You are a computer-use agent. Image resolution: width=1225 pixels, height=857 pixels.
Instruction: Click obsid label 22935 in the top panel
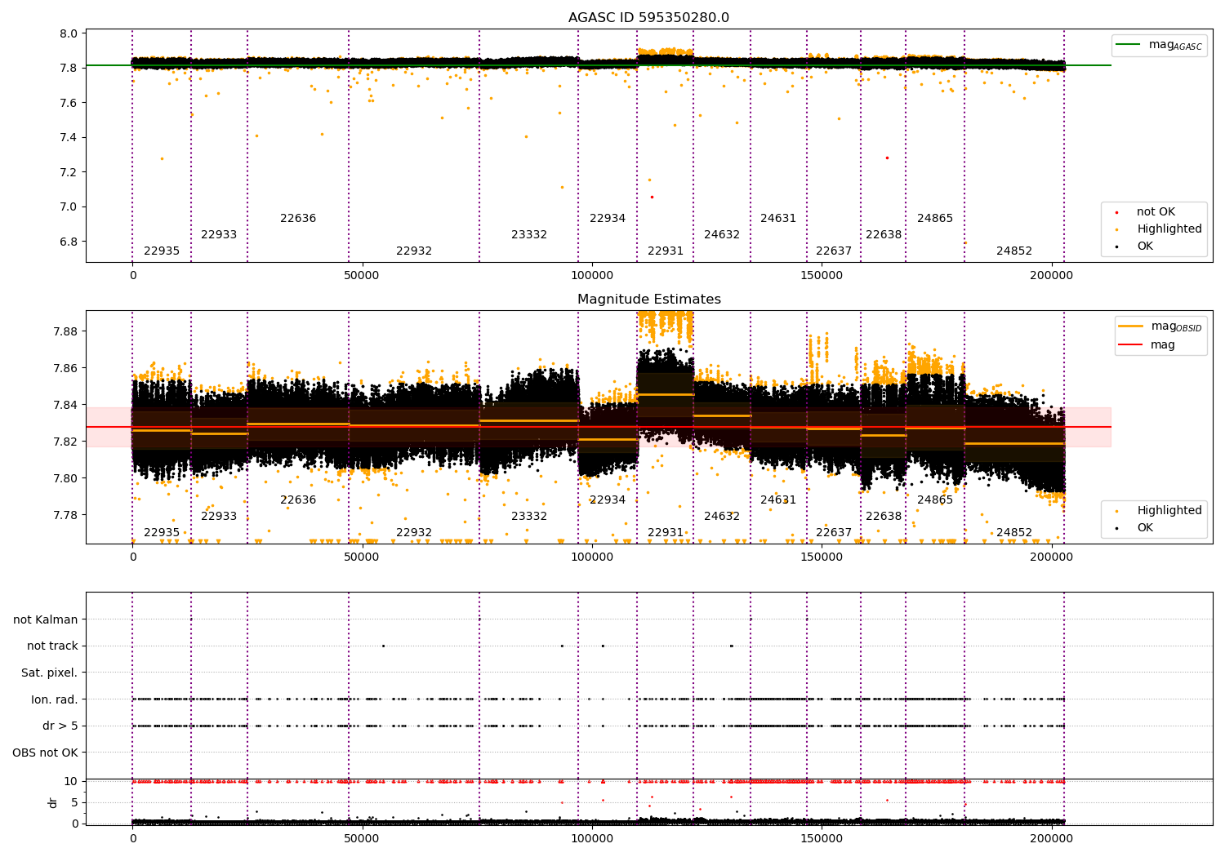(162, 251)
